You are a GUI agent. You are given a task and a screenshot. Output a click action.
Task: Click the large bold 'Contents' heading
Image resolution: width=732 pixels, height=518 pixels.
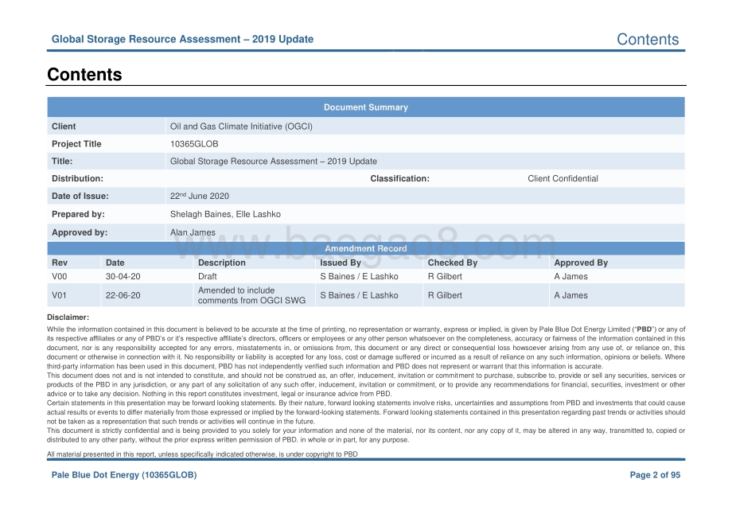[84, 75]
